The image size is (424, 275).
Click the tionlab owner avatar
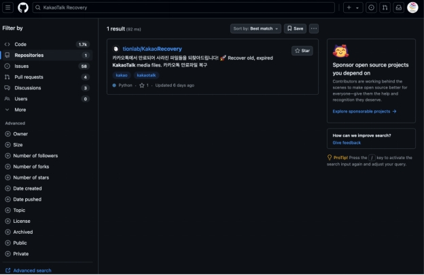pos(116,49)
